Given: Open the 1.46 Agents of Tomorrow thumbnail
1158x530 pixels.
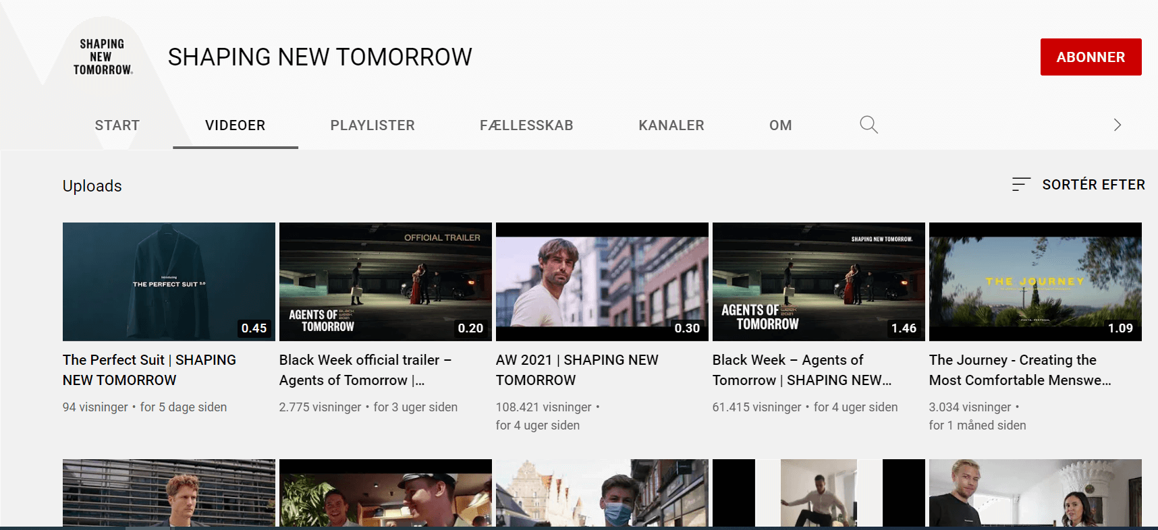Looking at the screenshot, I should point(819,282).
